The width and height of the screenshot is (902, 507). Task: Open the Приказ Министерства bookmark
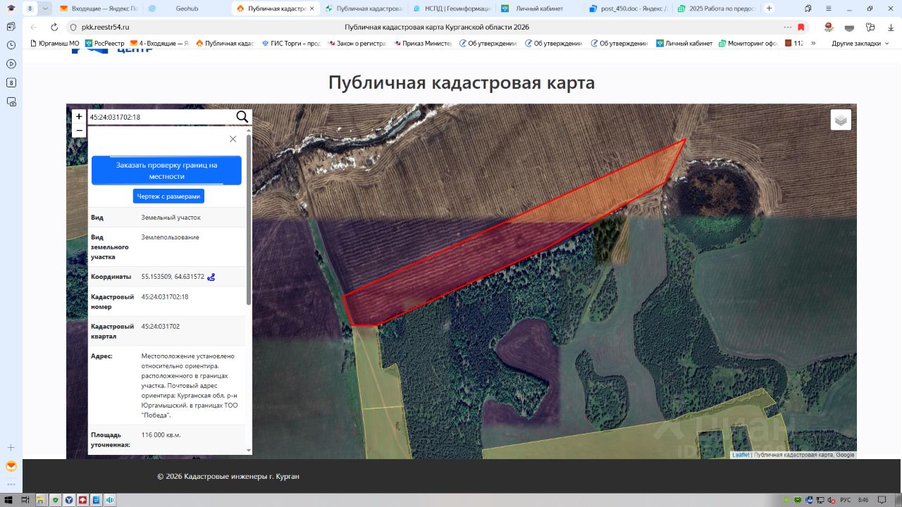click(423, 43)
